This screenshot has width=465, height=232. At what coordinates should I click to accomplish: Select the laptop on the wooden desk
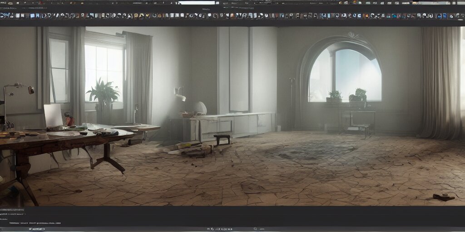(x=53, y=116)
